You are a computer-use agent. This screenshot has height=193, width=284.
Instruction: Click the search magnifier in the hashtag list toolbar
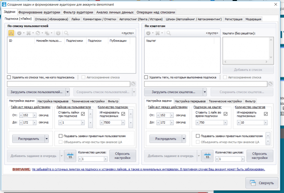169,33
